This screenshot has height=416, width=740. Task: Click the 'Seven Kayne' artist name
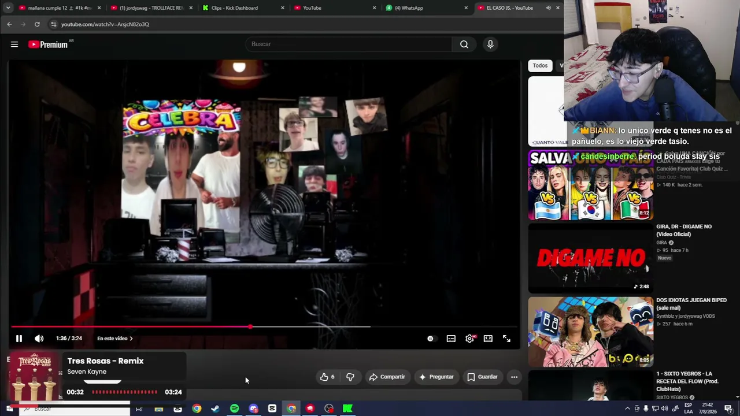pos(87,372)
